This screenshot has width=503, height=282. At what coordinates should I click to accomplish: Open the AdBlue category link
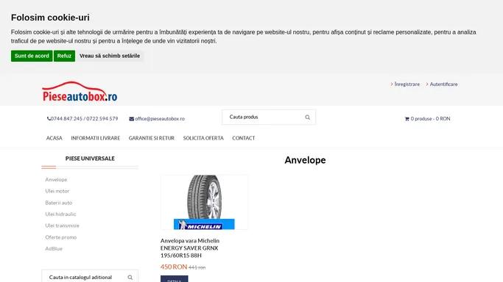click(54, 248)
